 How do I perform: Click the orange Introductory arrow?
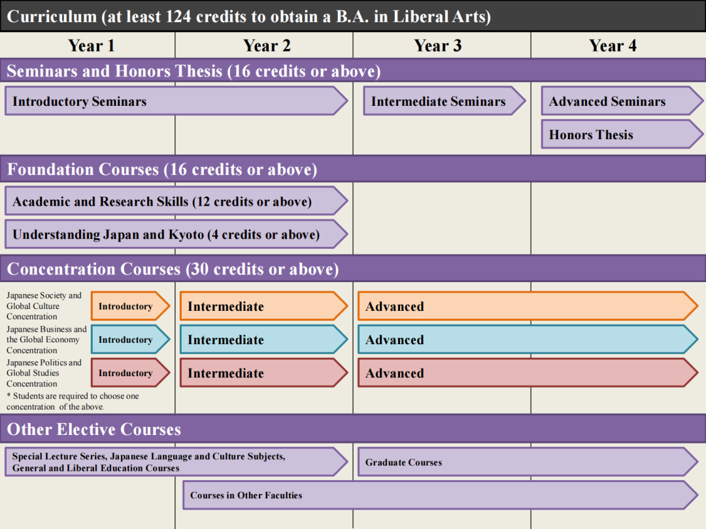(x=129, y=306)
